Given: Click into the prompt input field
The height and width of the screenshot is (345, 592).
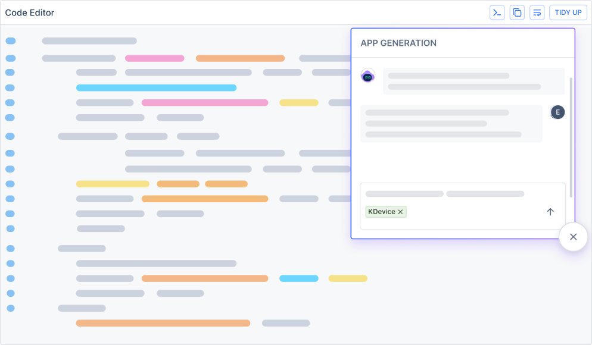Looking at the screenshot, I should pyautogui.click(x=463, y=206).
